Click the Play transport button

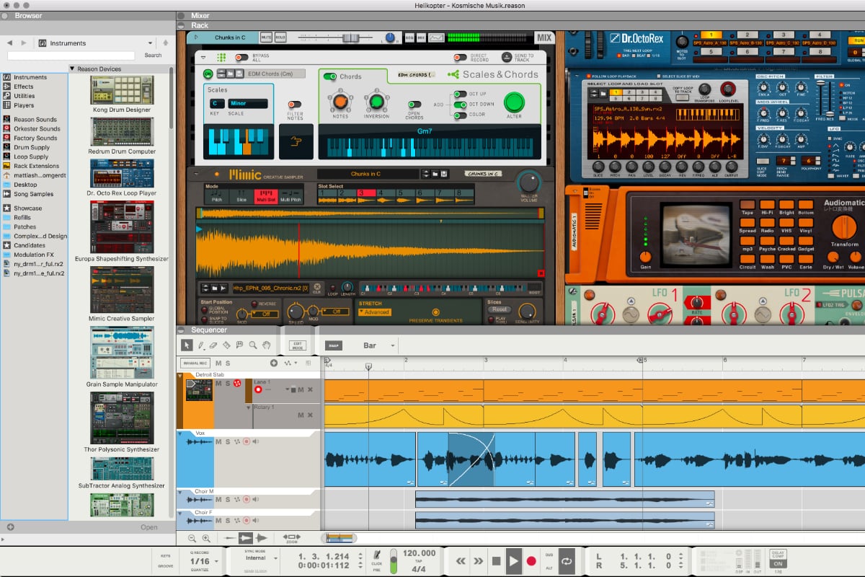click(x=513, y=560)
